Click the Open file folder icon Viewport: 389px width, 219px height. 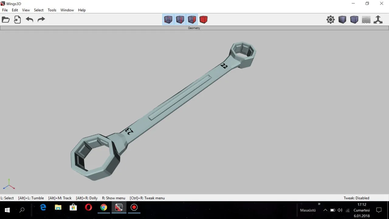(6, 20)
